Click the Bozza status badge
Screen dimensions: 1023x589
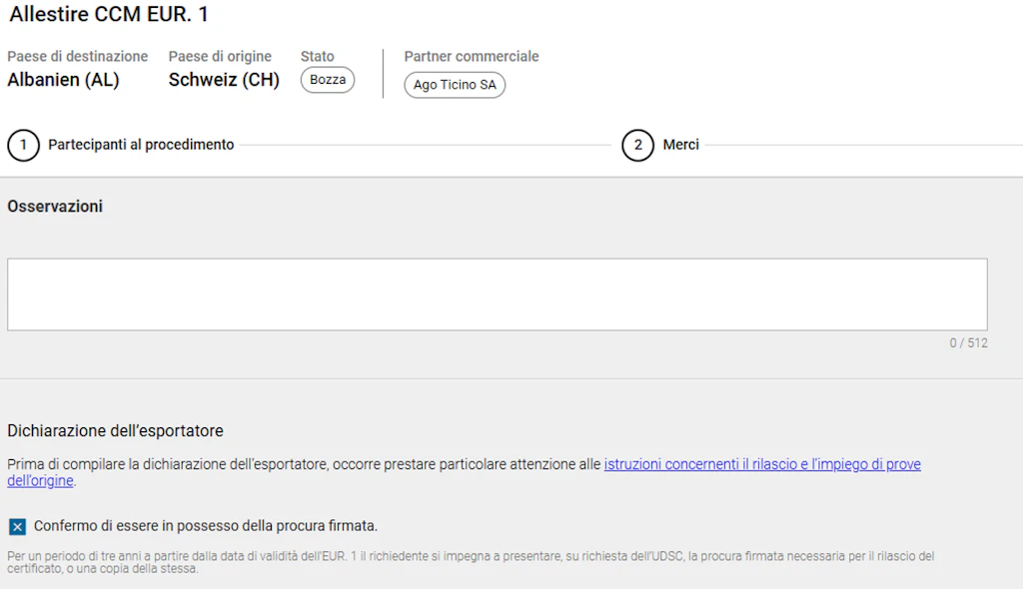(327, 80)
